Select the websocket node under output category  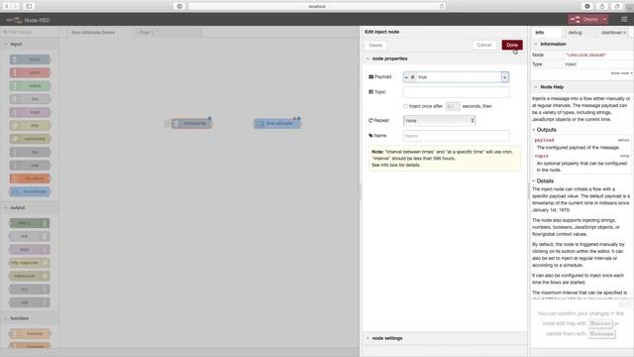click(30, 276)
